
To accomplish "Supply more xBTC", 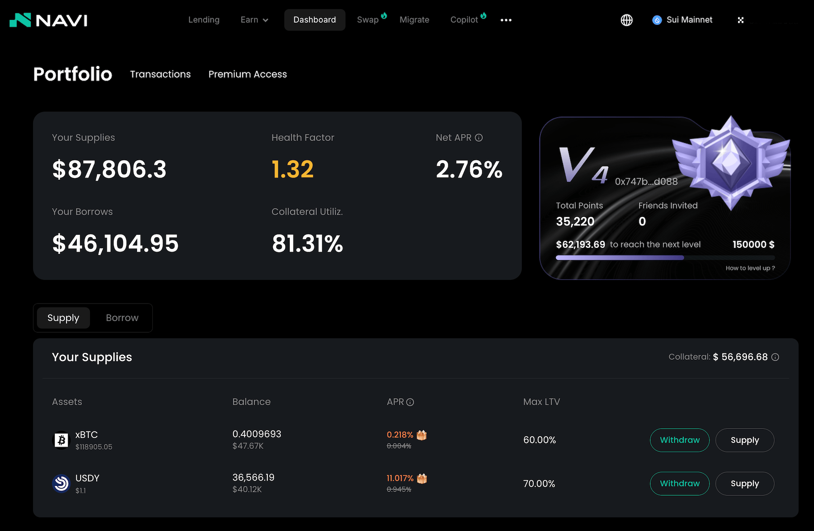I will 745,440.
